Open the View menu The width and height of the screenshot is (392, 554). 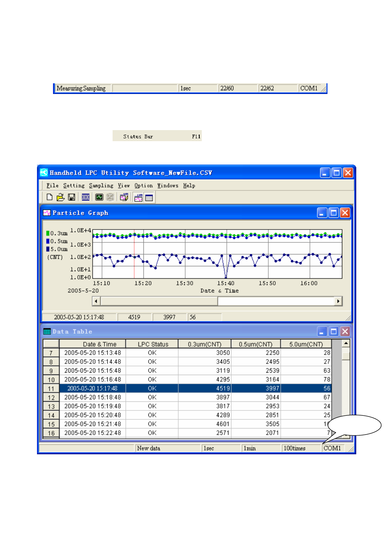pos(124,185)
